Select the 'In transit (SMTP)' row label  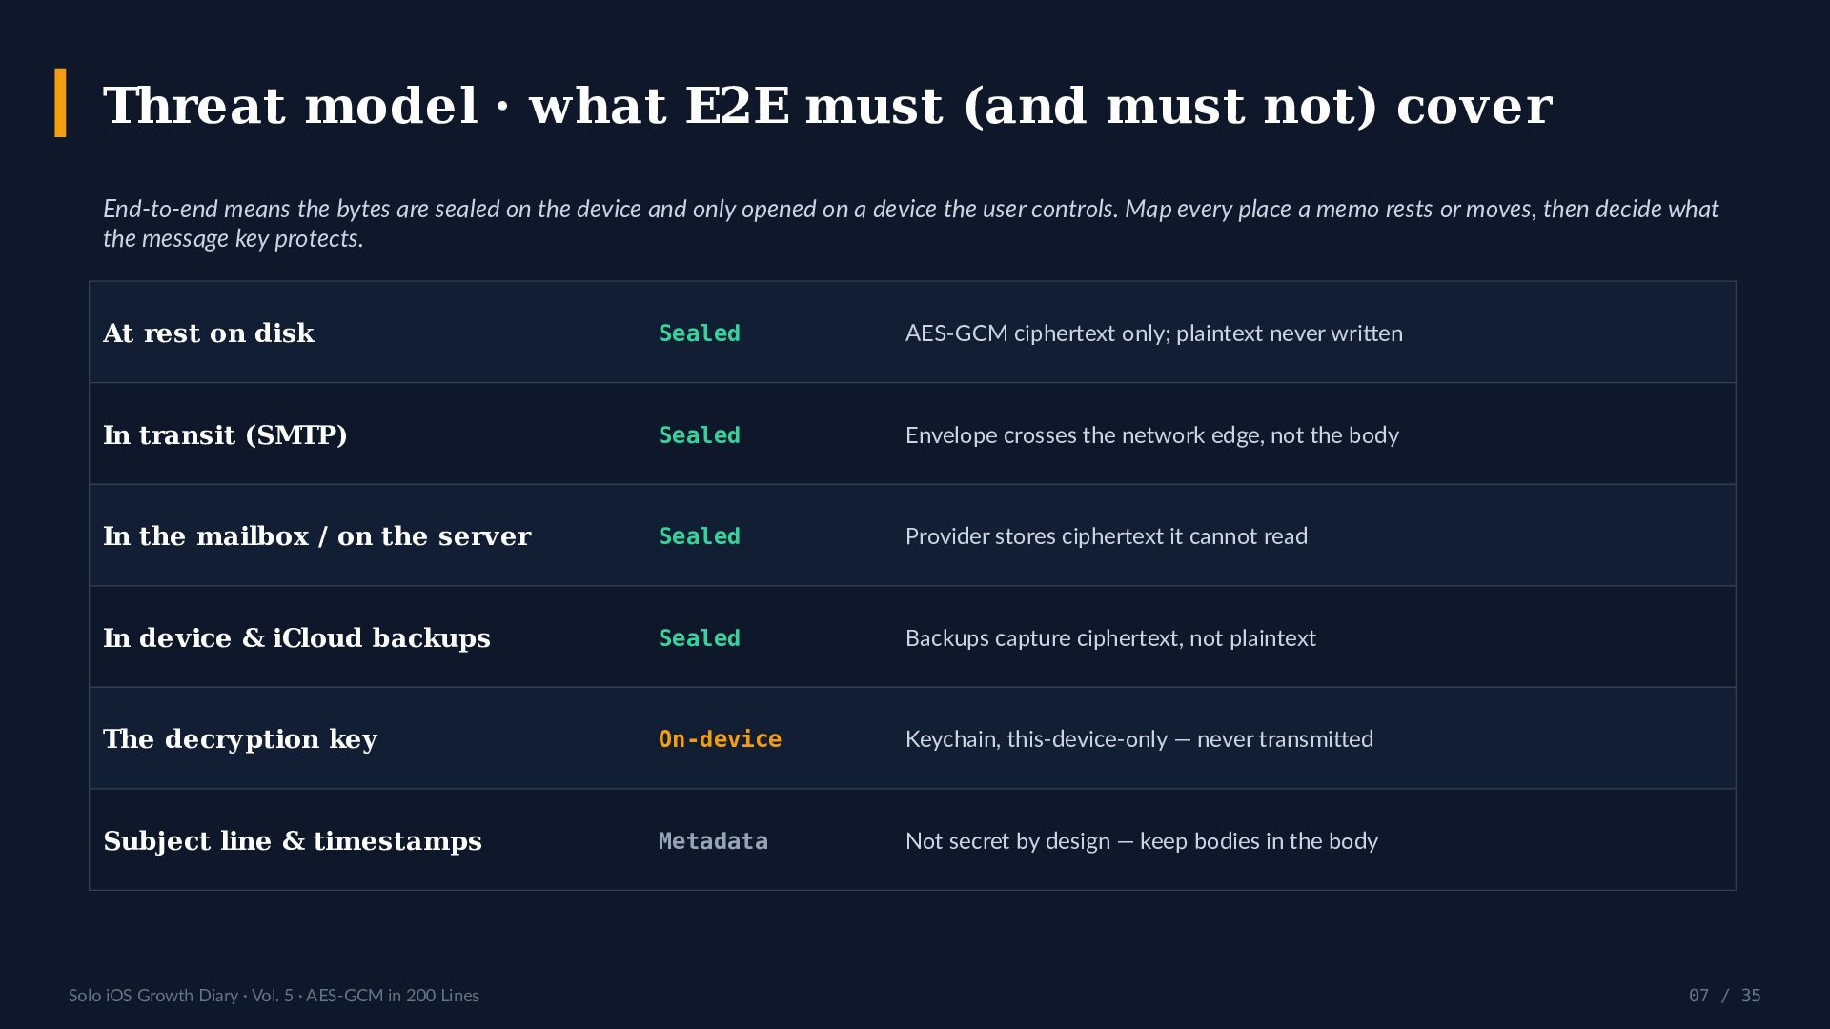pyautogui.click(x=225, y=434)
